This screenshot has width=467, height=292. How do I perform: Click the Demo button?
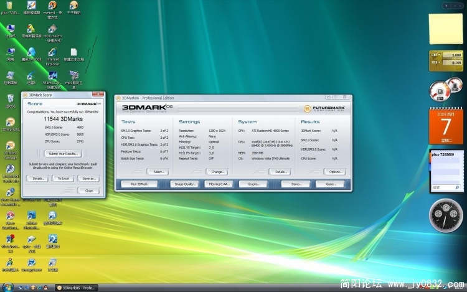[296, 184]
